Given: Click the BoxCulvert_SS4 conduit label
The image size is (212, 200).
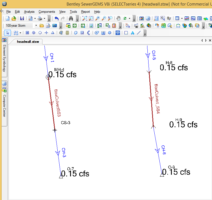Looking at the screenshot, I should [x=157, y=99].
